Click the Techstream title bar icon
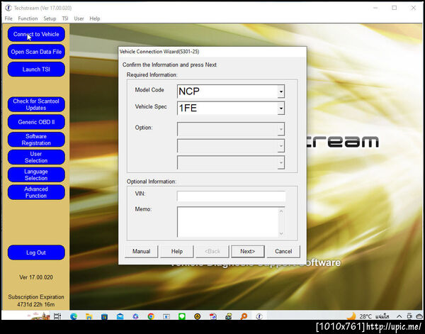The image size is (425, 334). pos(8,8)
